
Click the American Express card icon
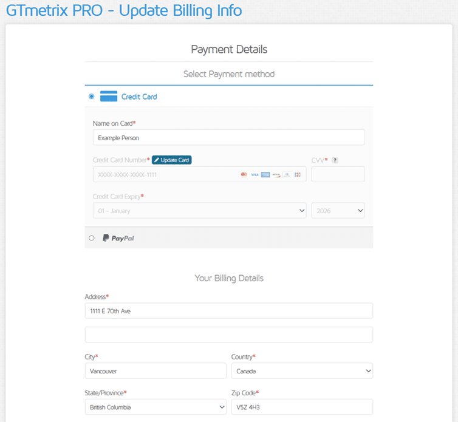point(265,175)
